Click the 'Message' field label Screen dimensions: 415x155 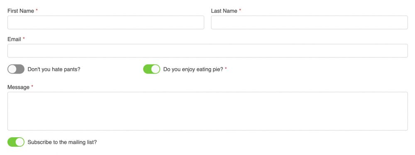18,87
